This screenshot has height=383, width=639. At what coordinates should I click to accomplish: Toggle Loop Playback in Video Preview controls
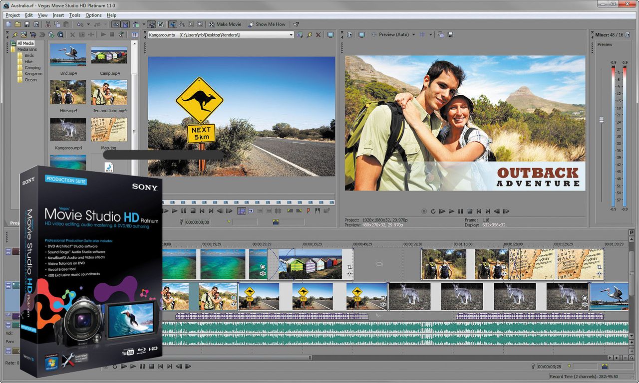(x=433, y=211)
